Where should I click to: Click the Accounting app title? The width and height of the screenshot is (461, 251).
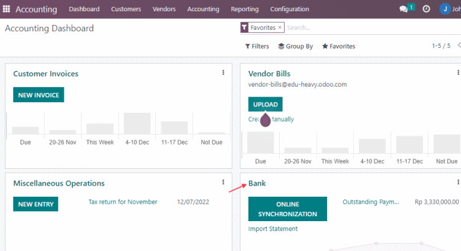tap(36, 9)
